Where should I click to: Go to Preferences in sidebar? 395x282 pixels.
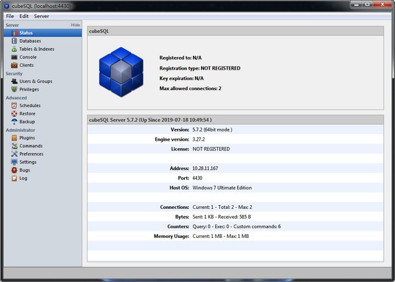point(32,154)
